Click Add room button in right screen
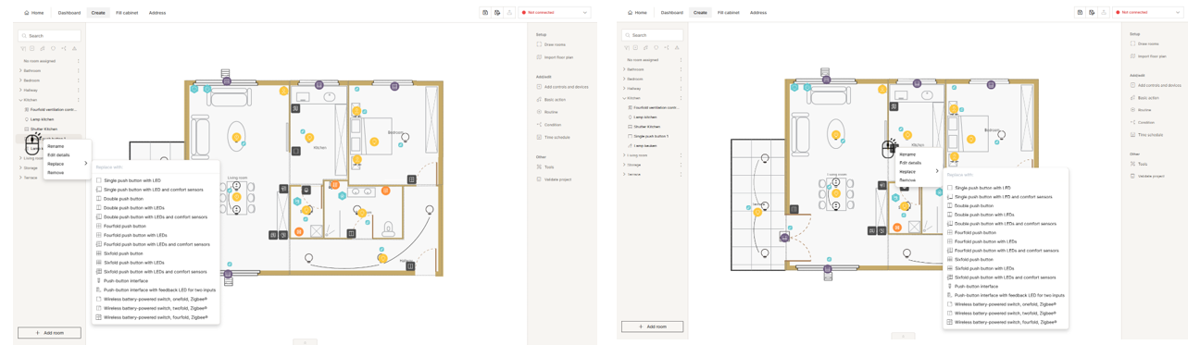 coord(652,327)
